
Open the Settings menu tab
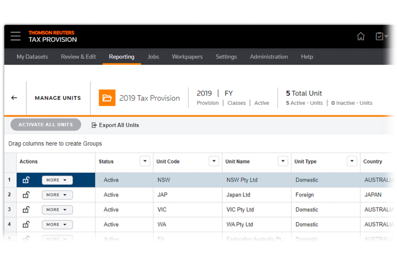point(226,57)
